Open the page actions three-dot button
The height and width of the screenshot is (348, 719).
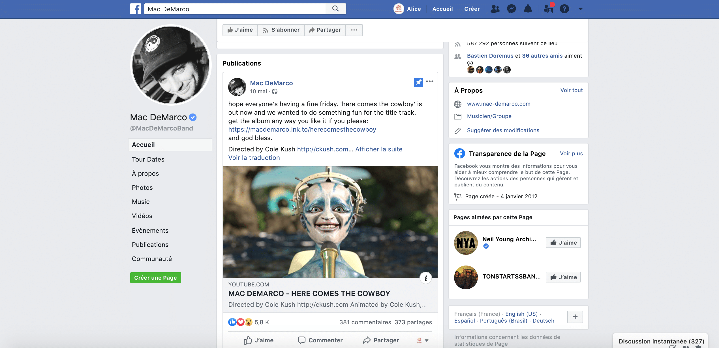(354, 30)
